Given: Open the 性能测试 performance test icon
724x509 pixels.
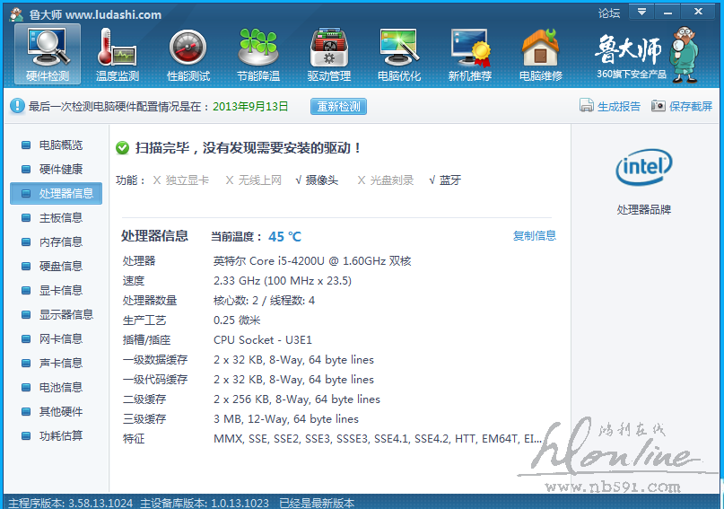Looking at the screenshot, I should click(x=188, y=53).
